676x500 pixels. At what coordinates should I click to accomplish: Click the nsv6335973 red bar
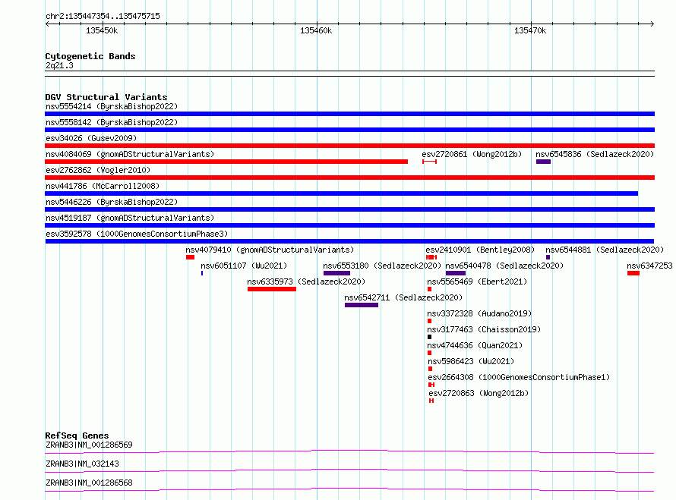tap(272, 289)
